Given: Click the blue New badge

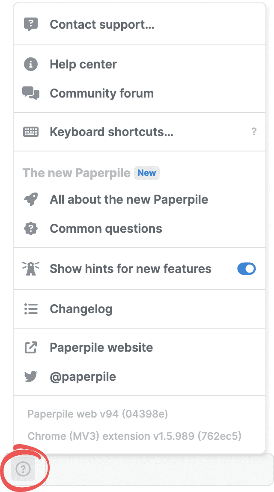Looking at the screenshot, I should point(146,173).
